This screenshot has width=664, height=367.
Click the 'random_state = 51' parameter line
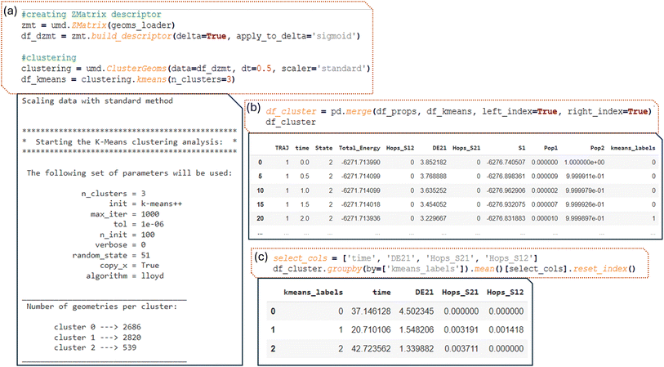[111, 256]
